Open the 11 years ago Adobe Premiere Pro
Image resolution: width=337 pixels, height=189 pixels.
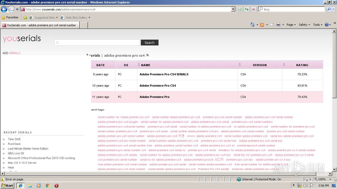click(155, 97)
